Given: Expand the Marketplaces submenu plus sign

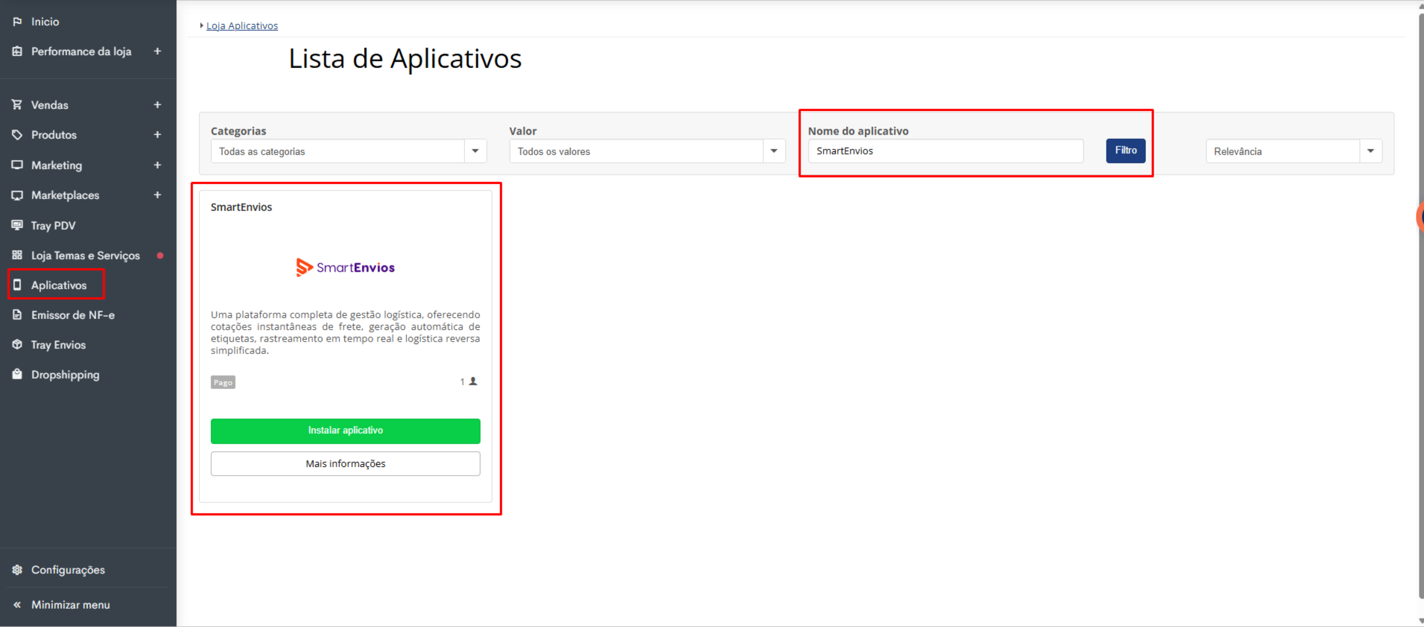Looking at the screenshot, I should coord(158,195).
